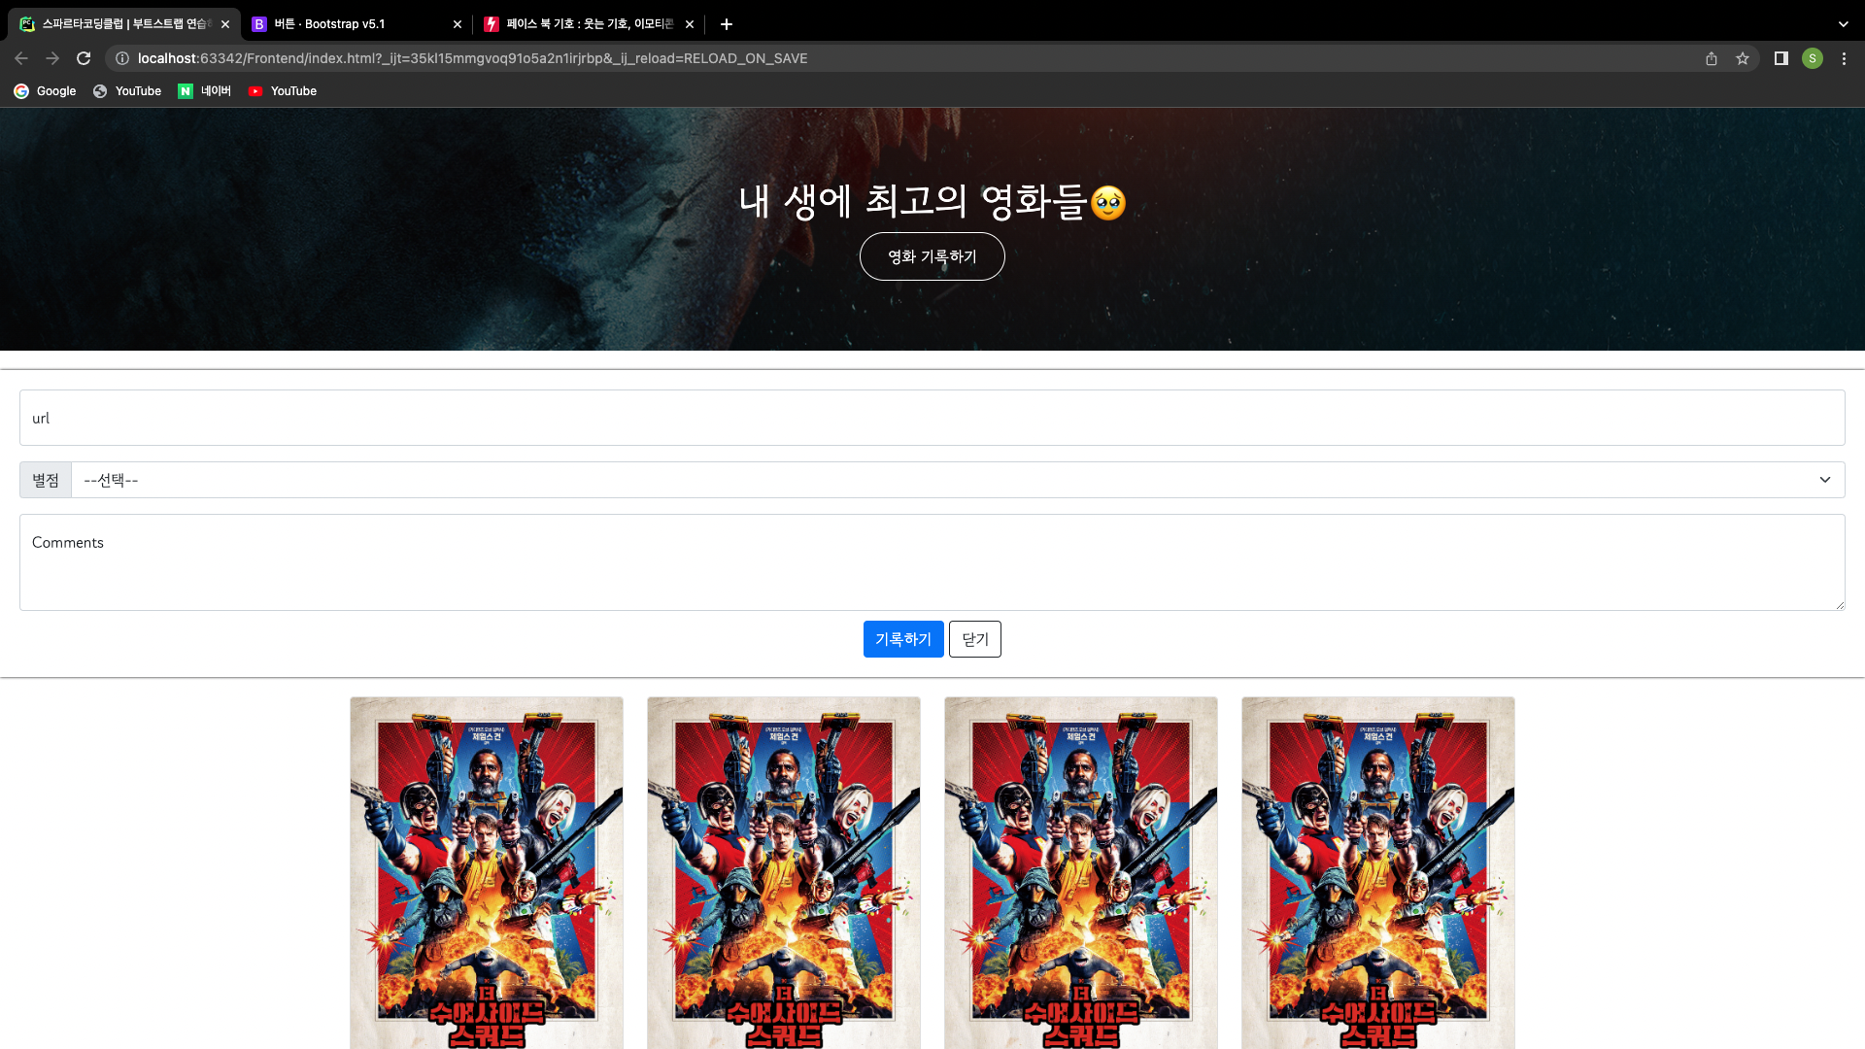Open the first YouTube bookmark with globe icon
The image size is (1865, 1049).
[127, 91]
